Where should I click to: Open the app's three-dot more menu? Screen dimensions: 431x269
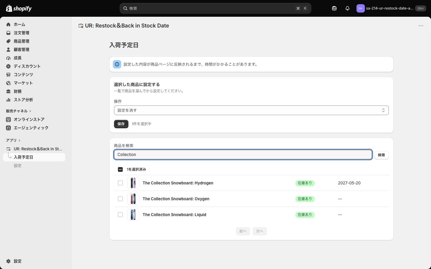pos(421,26)
